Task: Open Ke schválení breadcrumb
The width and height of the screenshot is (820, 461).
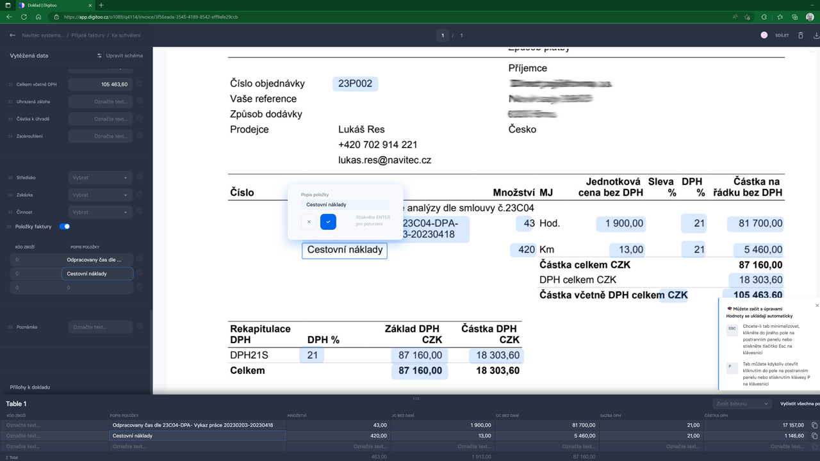Action: point(126,35)
